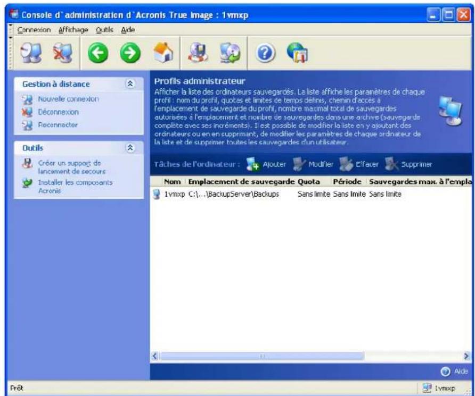Click the horizontal scrollbar right arrow

pyautogui.click(x=467, y=356)
